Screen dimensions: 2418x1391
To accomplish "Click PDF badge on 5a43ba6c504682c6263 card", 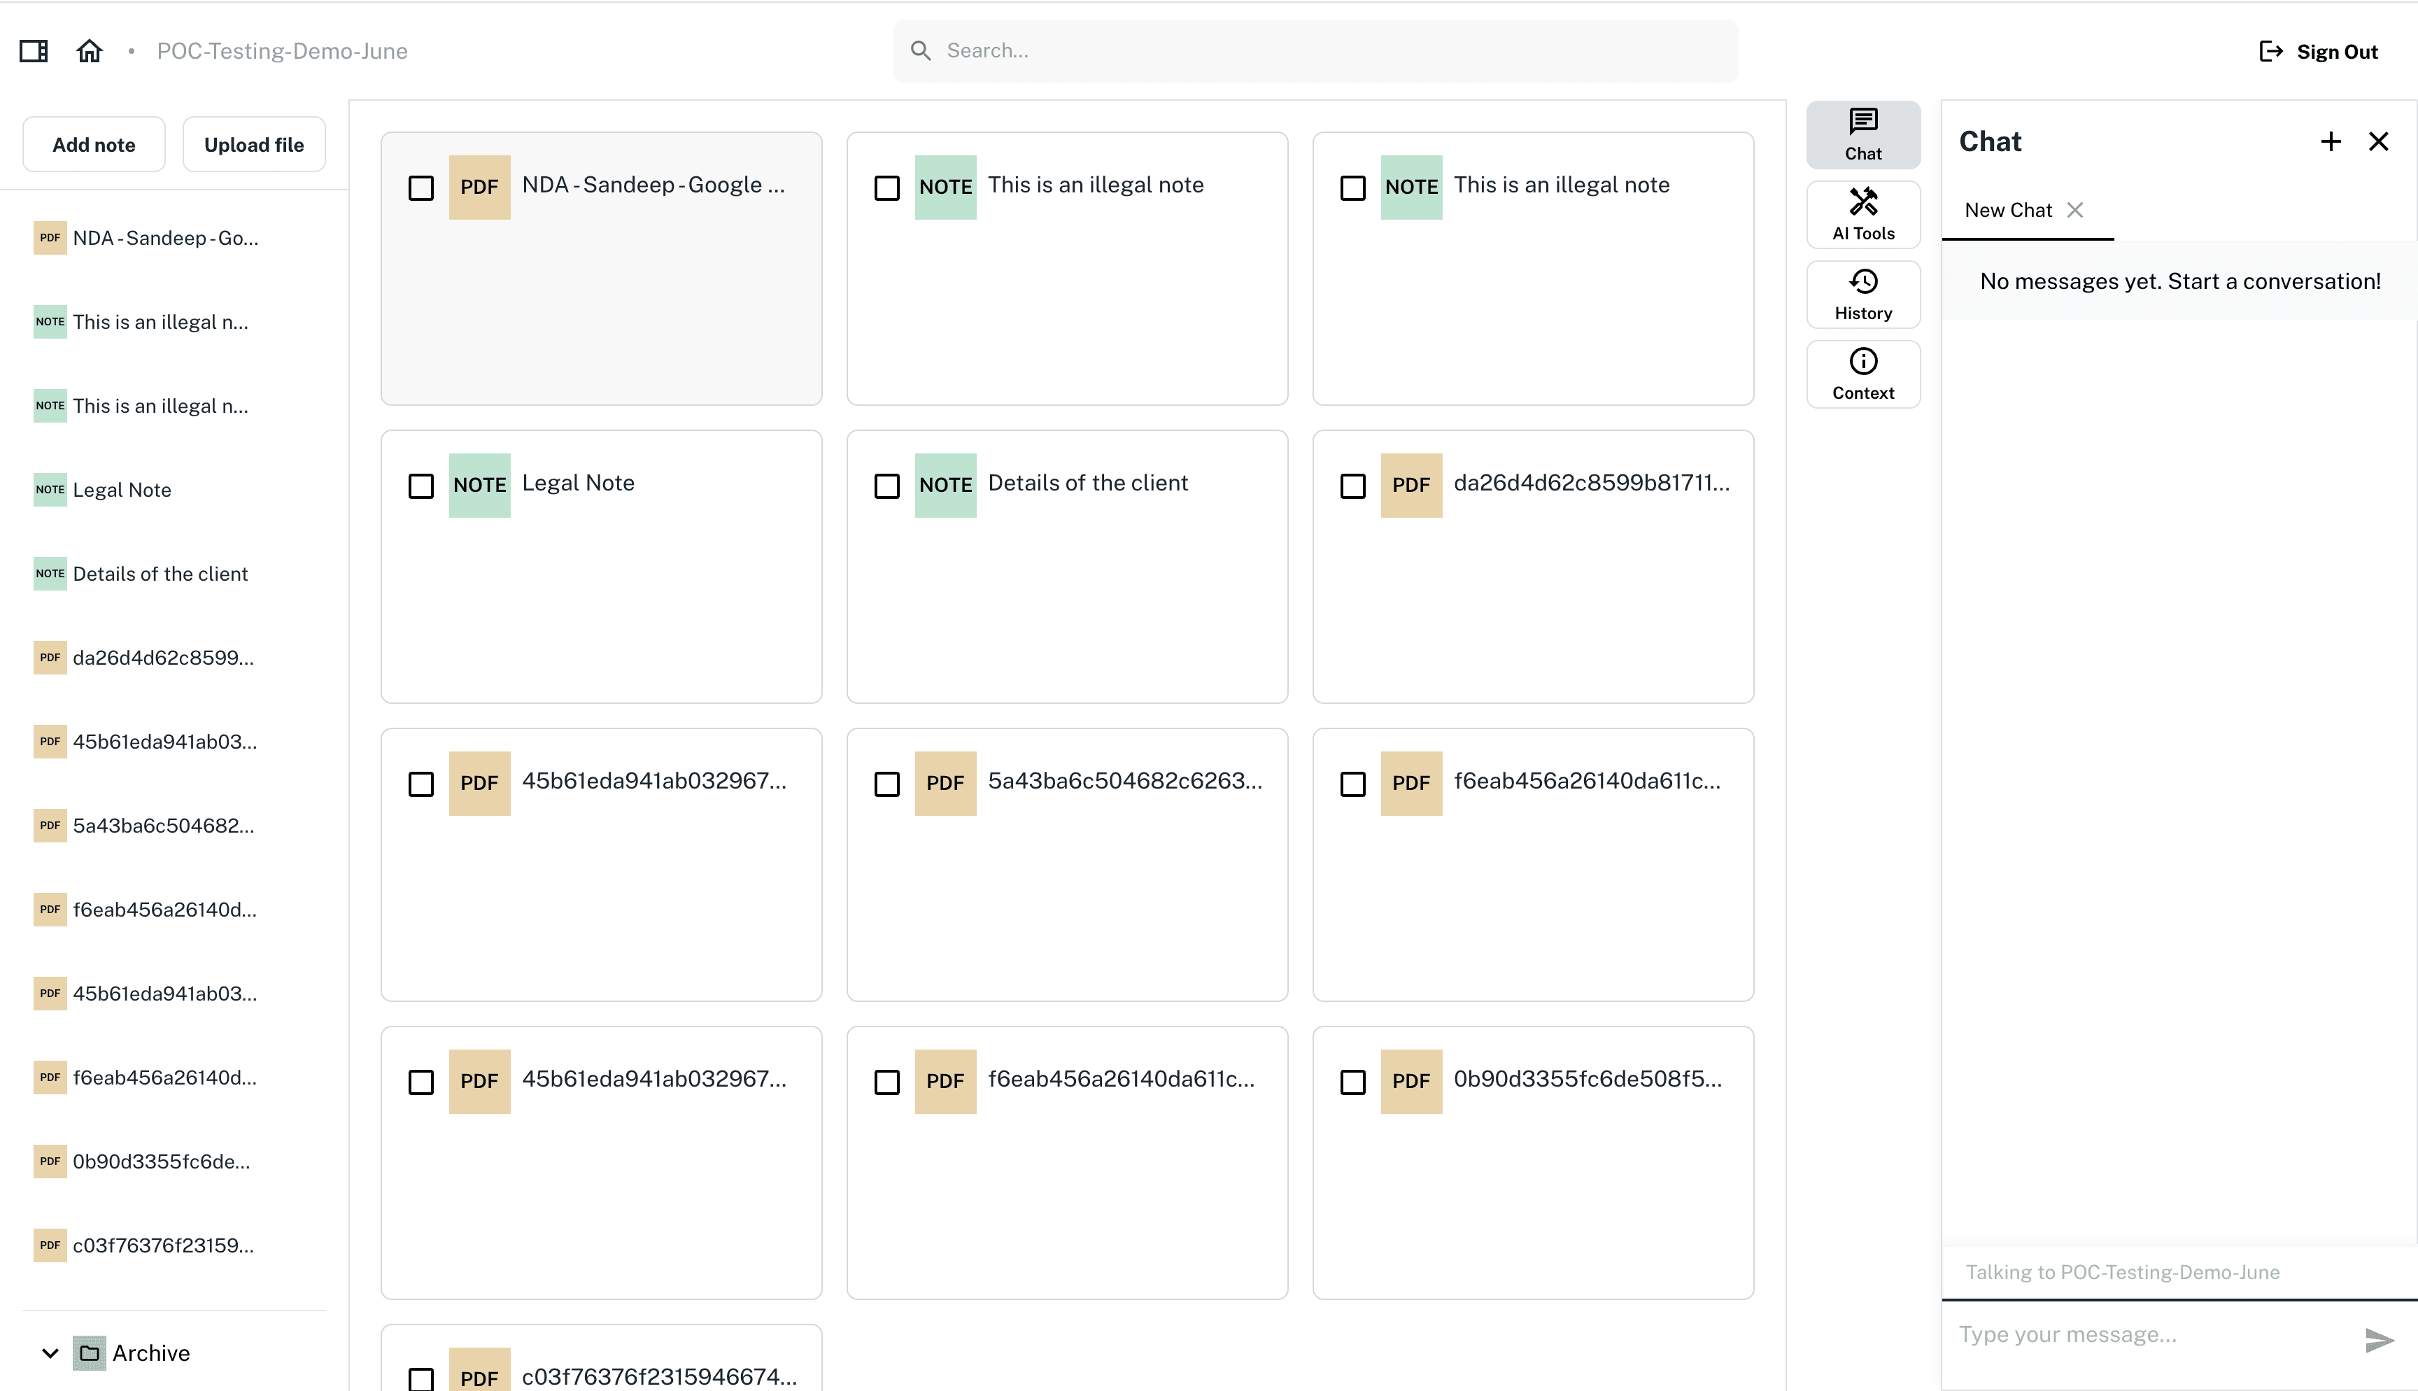I will click(x=945, y=784).
